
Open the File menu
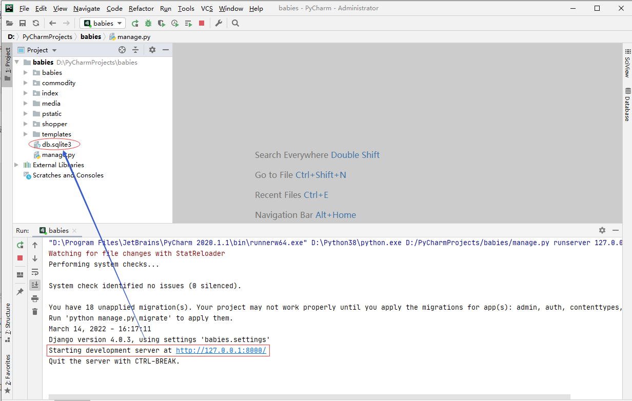[24, 8]
